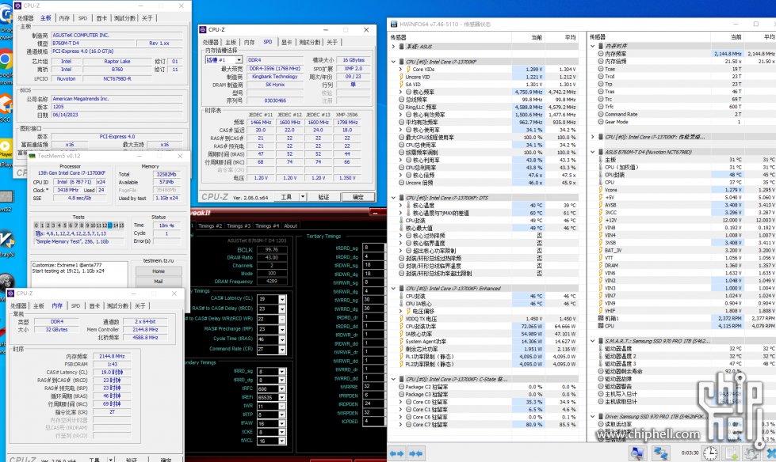Click the 验证 button in CPU-Z SPD window
776x462 pixels.
click(323, 197)
